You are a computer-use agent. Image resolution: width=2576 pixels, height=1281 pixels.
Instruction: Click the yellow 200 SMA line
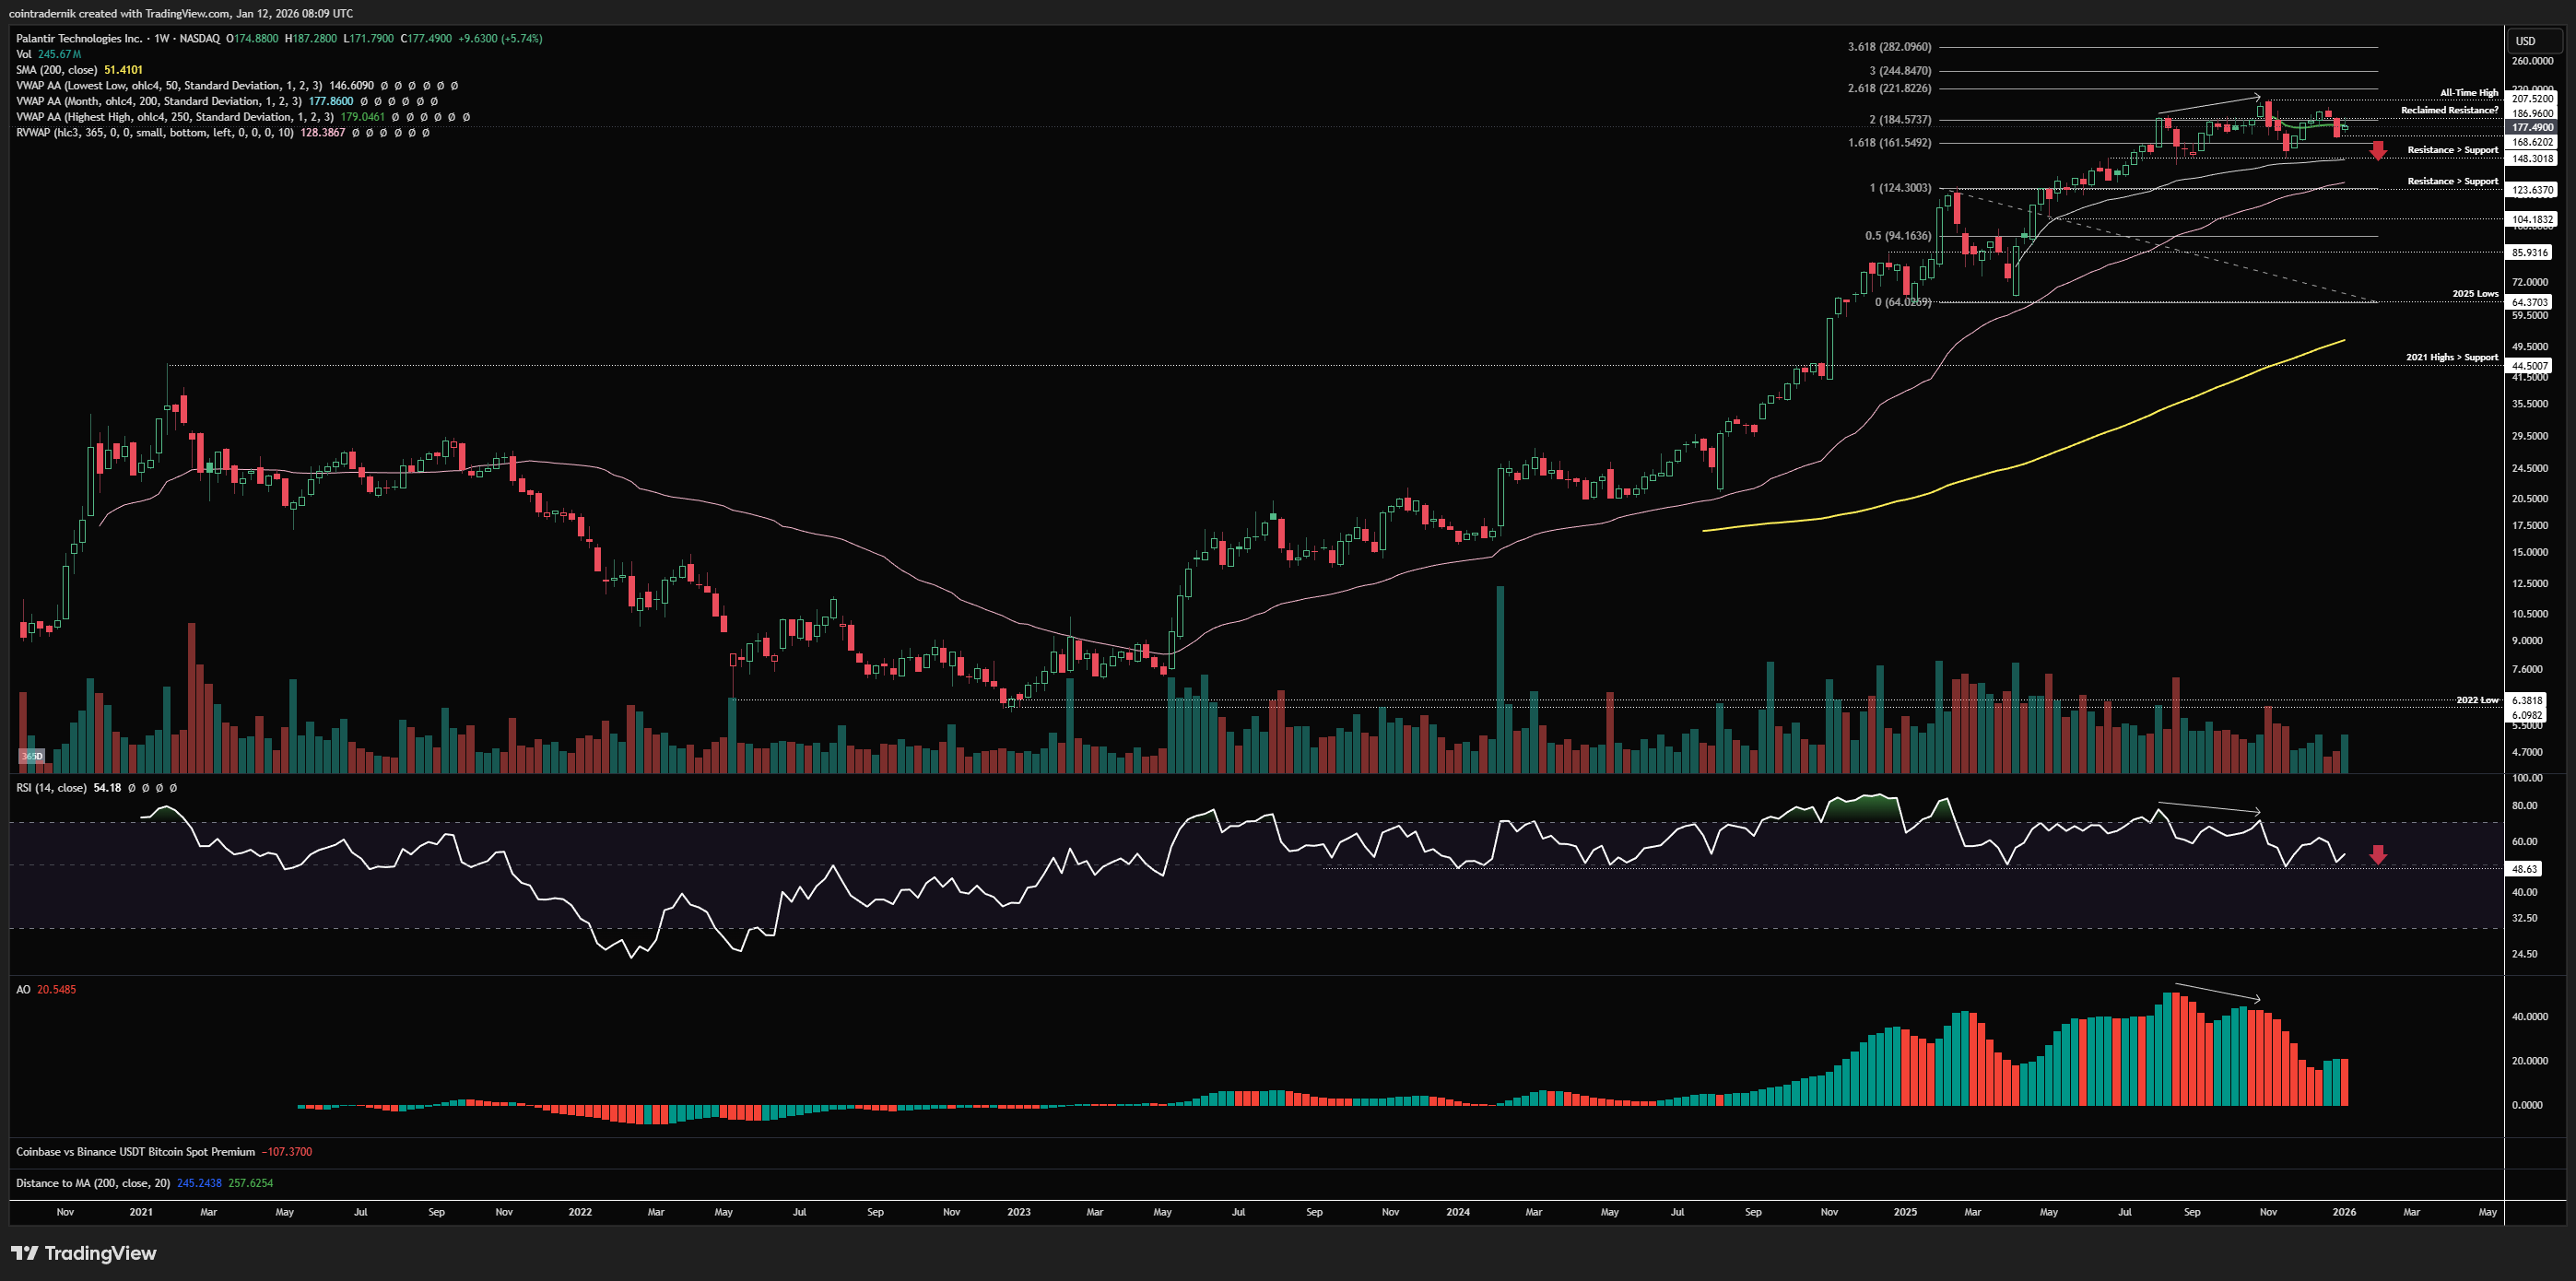2000,470
